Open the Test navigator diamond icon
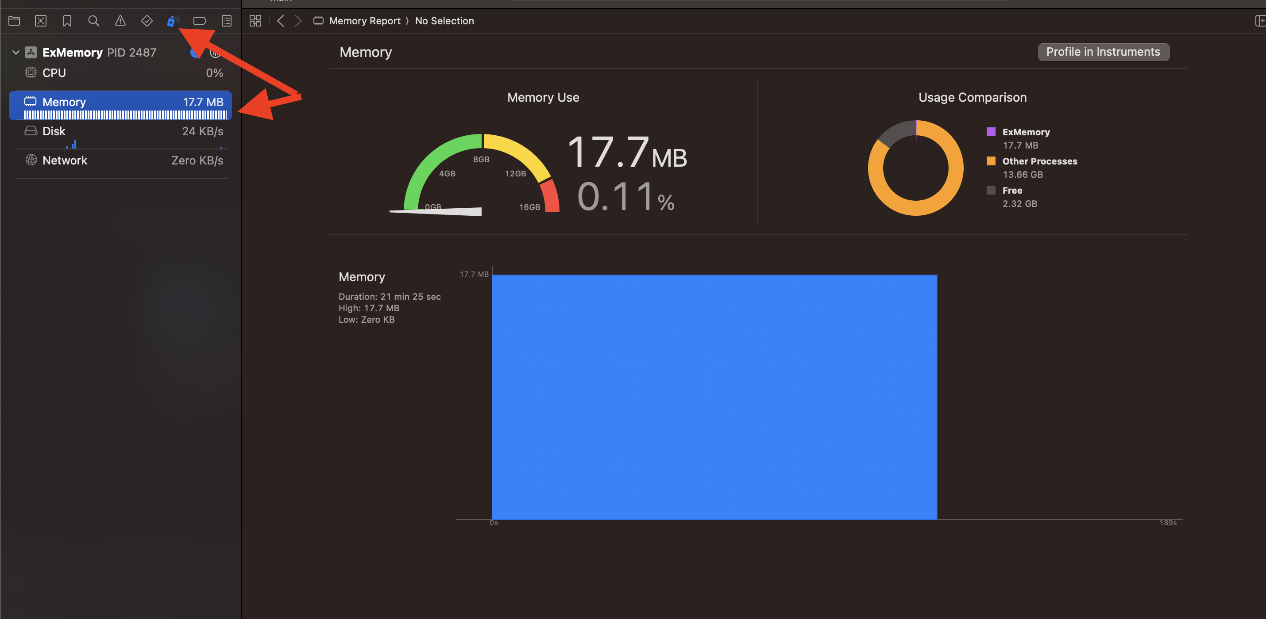This screenshot has height=619, width=1266. click(147, 21)
